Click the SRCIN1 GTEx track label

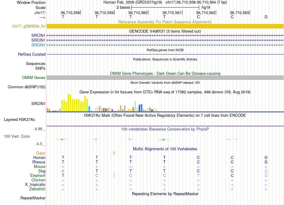[x=38, y=104]
